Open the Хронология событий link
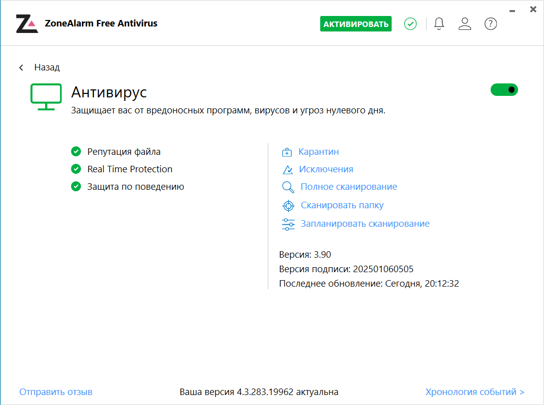The height and width of the screenshot is (405, 544). (475, 392)
